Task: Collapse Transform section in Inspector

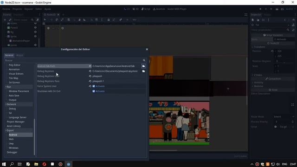Action: click(x=252, y=47)
